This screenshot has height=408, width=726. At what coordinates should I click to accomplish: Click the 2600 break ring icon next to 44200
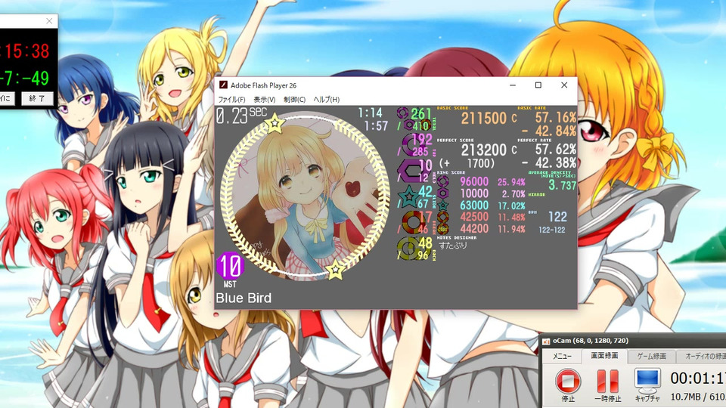(x=443, y=228)
